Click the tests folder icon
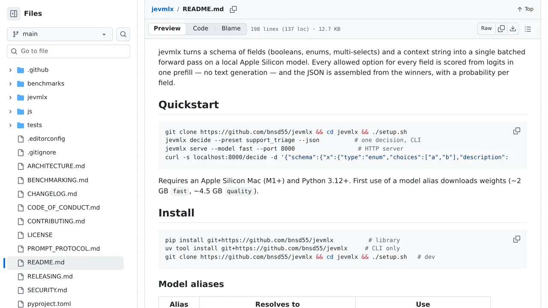 tap(21, 125)
